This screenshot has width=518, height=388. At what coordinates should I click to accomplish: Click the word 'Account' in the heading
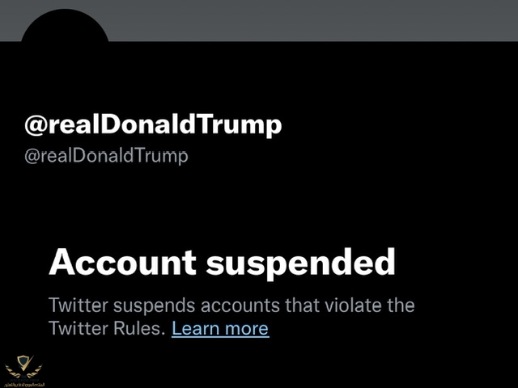pos(122,262)
